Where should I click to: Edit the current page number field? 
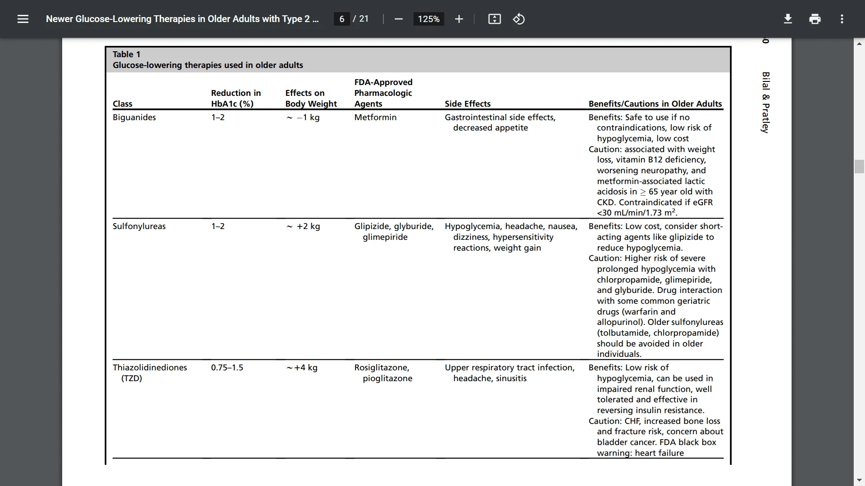(341, 19)
